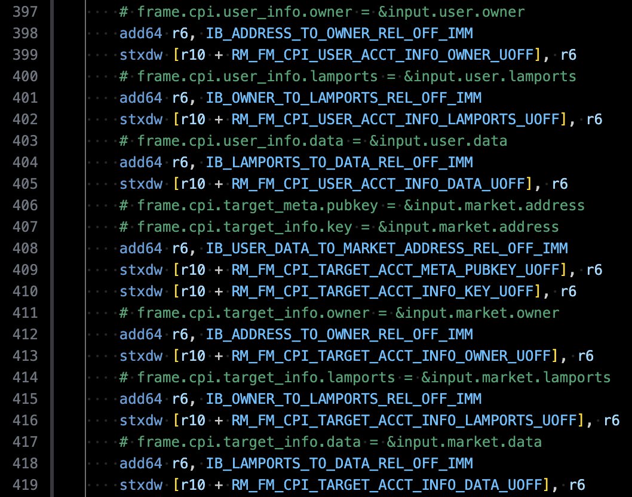This screenshot has height=497, width=632.
Task: Click line number 397 in the gutter
Action: [25, 12]
